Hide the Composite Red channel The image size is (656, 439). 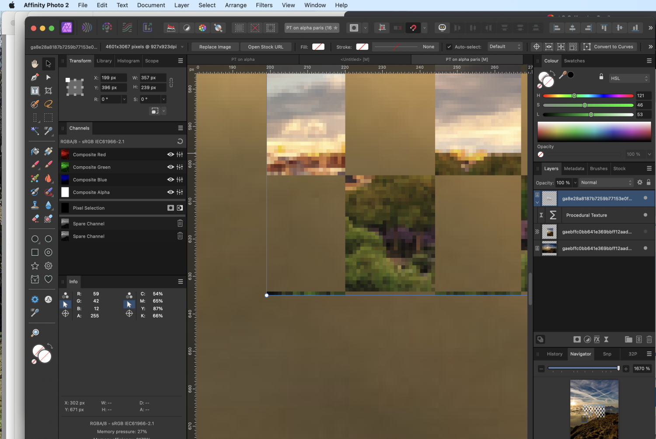170,154
